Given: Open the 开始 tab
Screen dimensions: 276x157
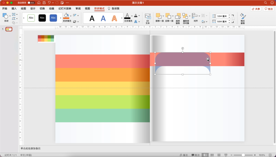Looking at the screenshot, I should pos(5,8).
